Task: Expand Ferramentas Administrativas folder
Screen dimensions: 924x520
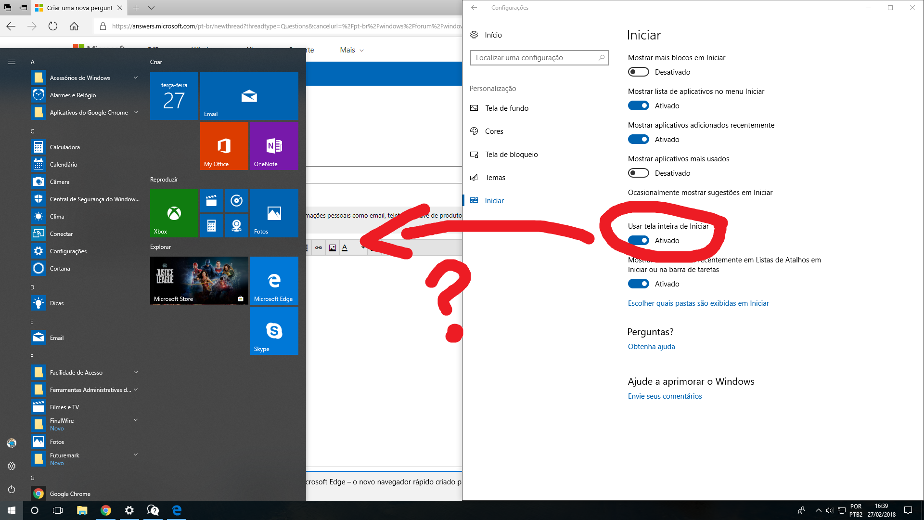Action: [86, 390]
